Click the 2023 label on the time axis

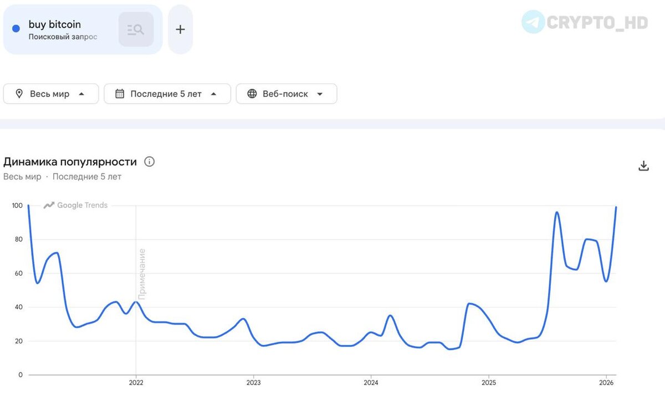coord(253,382)
